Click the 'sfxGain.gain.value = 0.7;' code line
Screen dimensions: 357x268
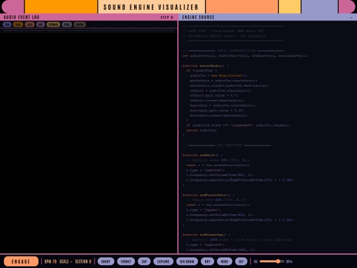pos(214,95)
